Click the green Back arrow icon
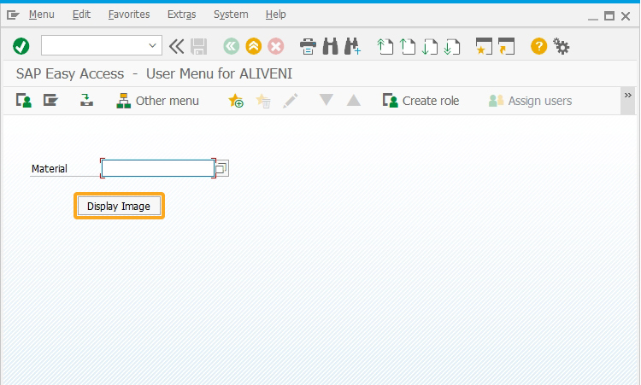Screen dimensions: 641x385 coord(232,46)
